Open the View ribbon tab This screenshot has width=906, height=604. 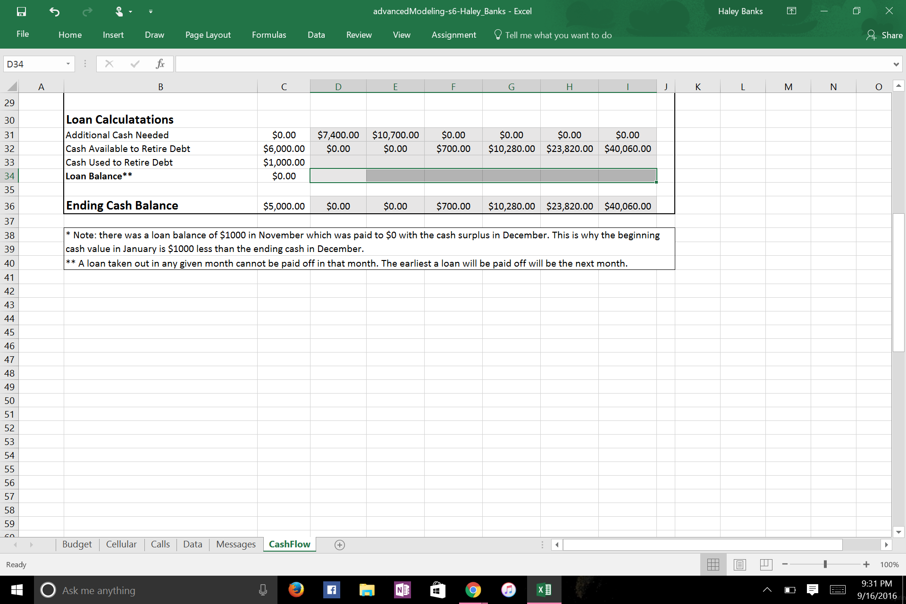click(x=402, y=35)
